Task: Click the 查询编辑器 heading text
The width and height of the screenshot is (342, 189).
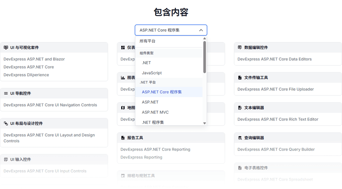Action: 254,138
